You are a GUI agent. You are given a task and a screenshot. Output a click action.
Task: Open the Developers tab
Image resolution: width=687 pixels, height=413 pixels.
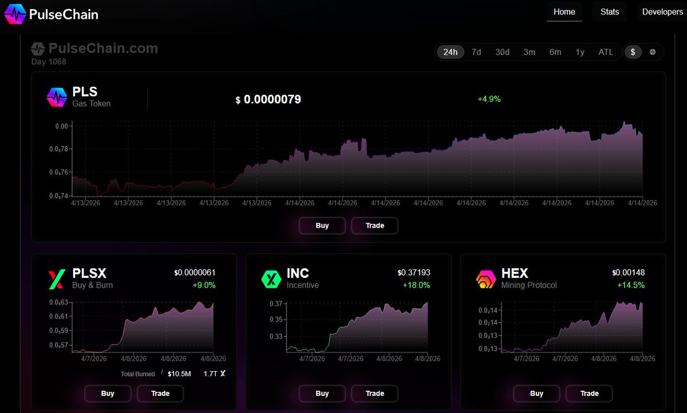[662, 12]
